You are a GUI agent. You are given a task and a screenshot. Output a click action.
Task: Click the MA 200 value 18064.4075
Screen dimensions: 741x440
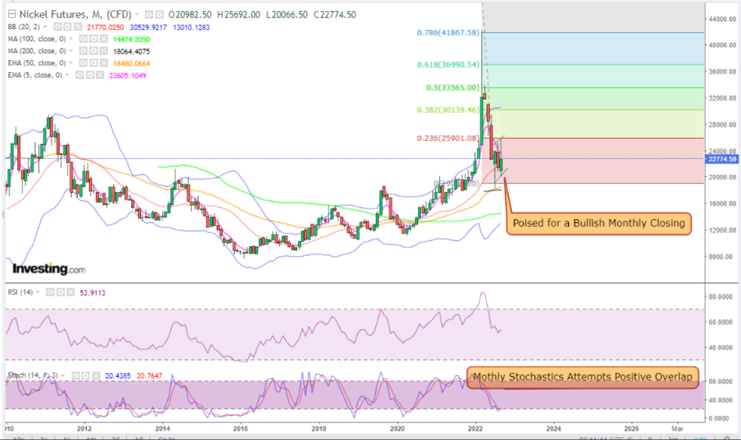point(132,51)
